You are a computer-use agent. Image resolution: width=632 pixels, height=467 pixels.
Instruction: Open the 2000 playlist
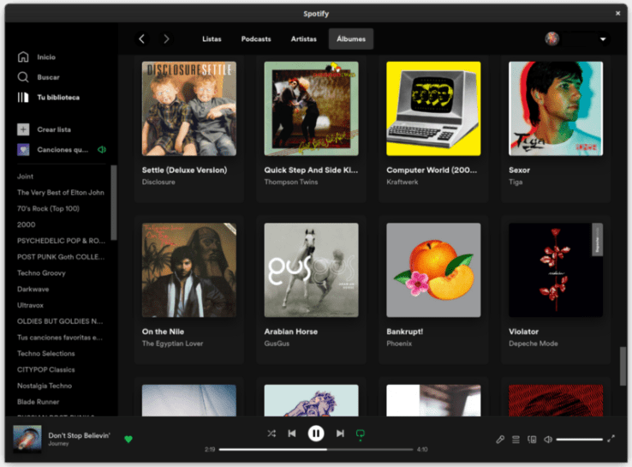point(27,225)
